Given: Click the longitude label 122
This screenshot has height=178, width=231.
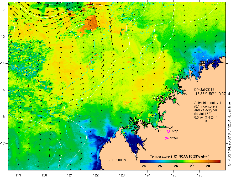Looking at the screenshot, I should click(x=96, y=175).
